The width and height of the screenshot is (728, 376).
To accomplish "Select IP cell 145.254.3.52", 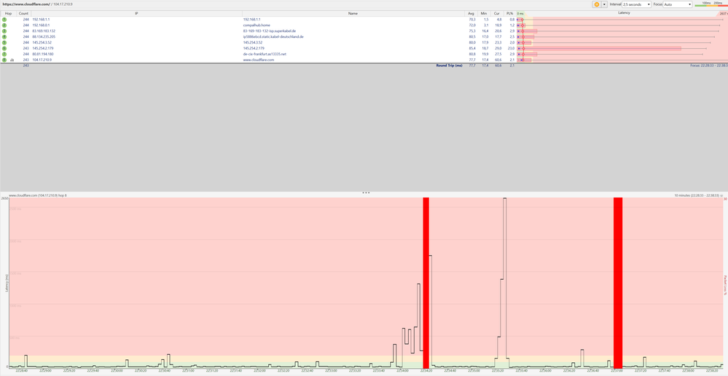I will click(42, 42).
